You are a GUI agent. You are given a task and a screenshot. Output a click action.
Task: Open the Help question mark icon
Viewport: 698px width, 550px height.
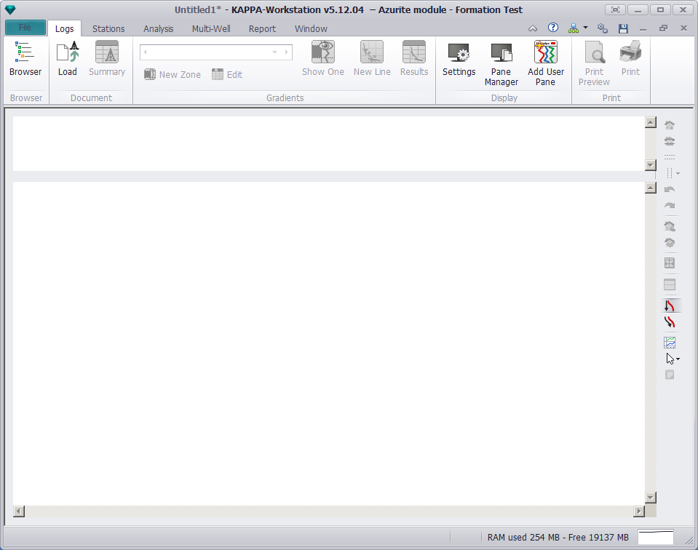[x=553, y=28]
